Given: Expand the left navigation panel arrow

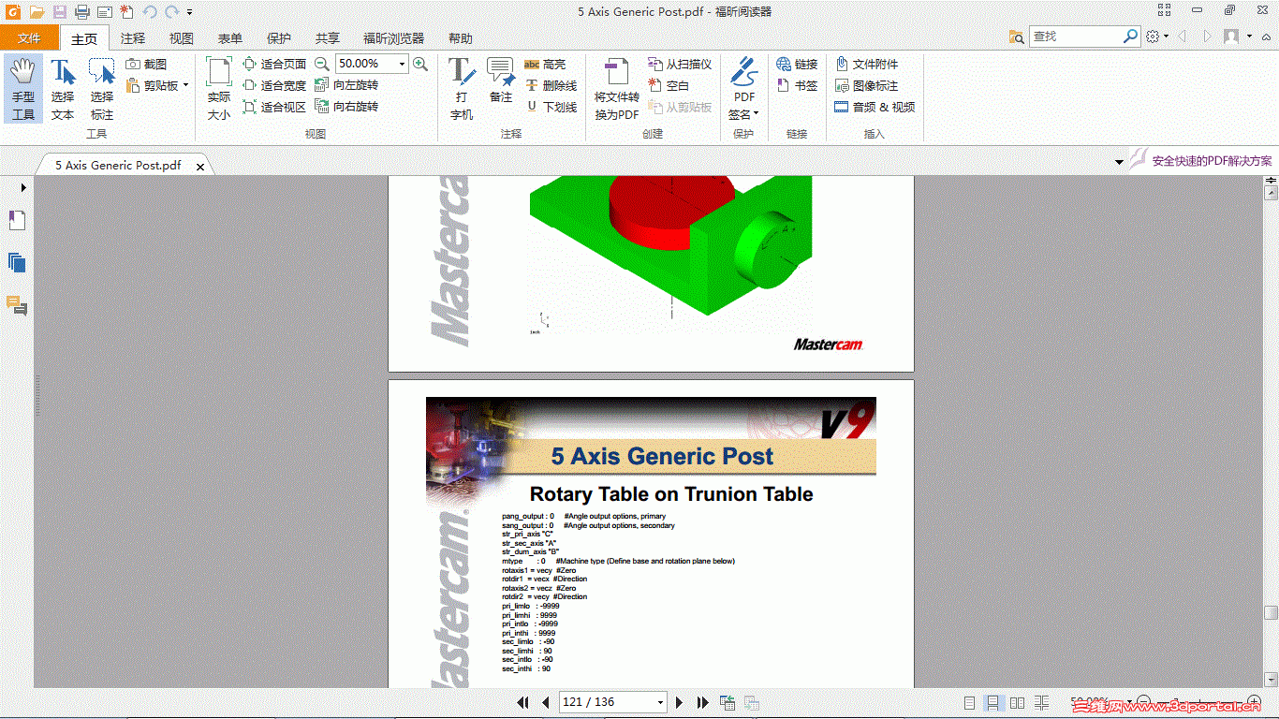Looking at the screenshot, I should [x=23, y=188].
